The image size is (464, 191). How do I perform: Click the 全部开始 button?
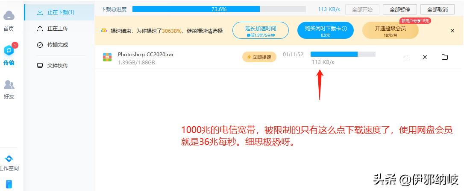point(362,9)
